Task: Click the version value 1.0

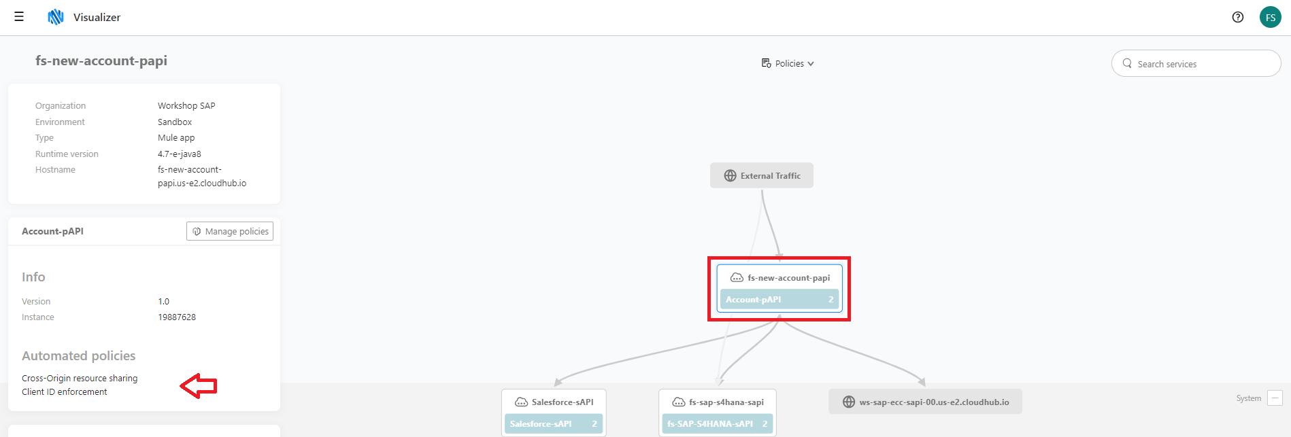Action: point(163,301)
